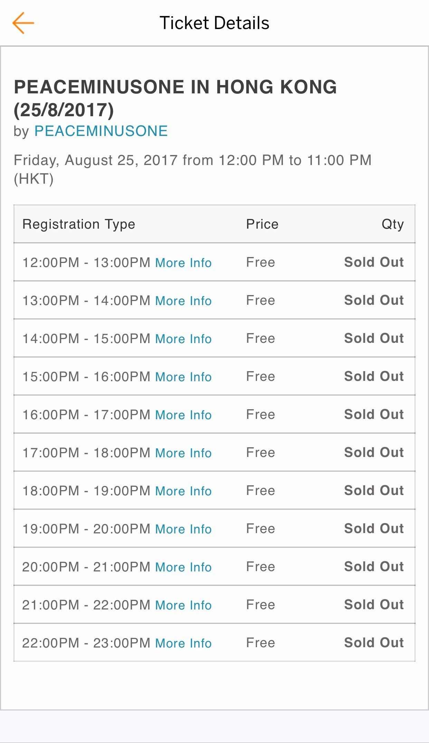Tap Sold Out for the 22:00PM slot

pyautogui.click(x=374, y=643)
